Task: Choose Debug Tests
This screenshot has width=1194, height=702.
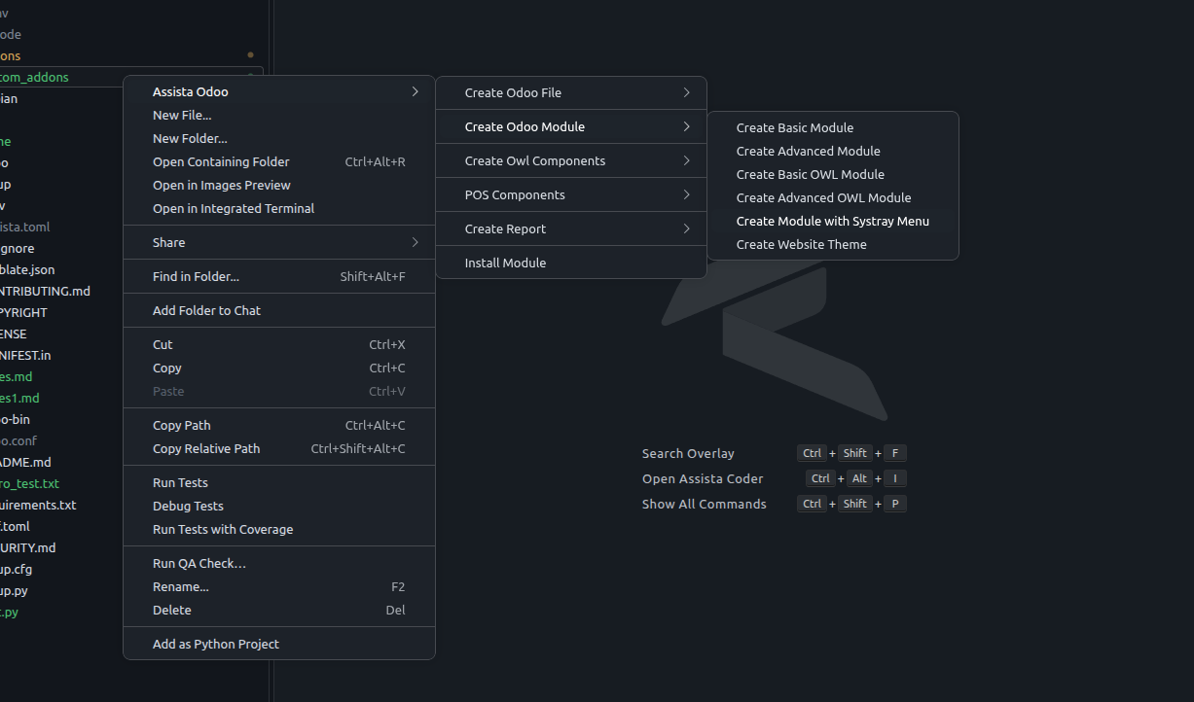Action: 278,506
